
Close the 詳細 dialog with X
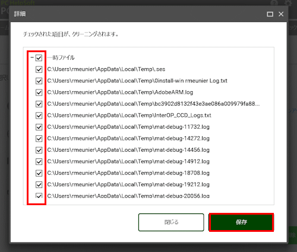coord(281,14)
